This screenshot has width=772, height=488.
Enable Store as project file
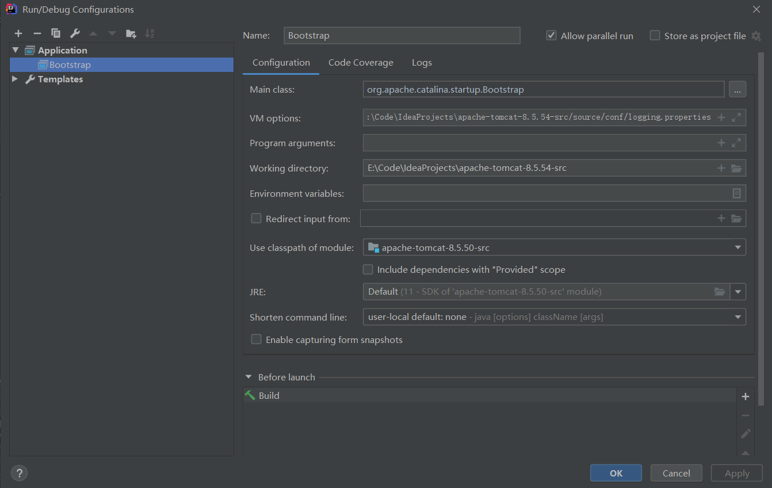[655, 36]
